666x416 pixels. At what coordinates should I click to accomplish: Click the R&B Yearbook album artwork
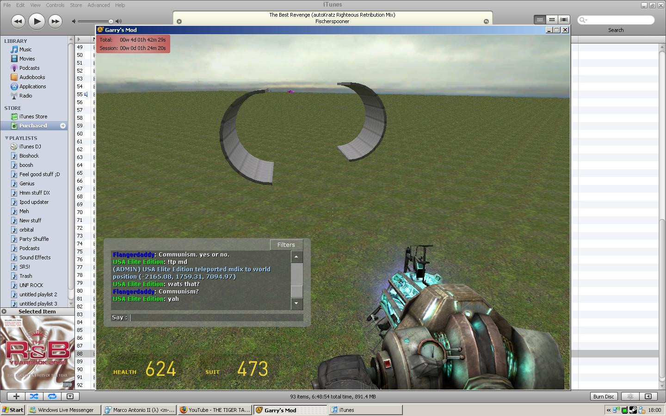pos(37,353)
